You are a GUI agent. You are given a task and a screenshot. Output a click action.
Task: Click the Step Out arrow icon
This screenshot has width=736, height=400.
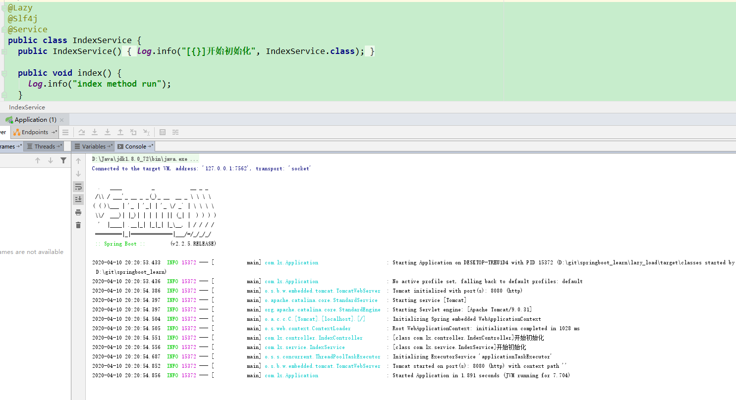[120, 132]
